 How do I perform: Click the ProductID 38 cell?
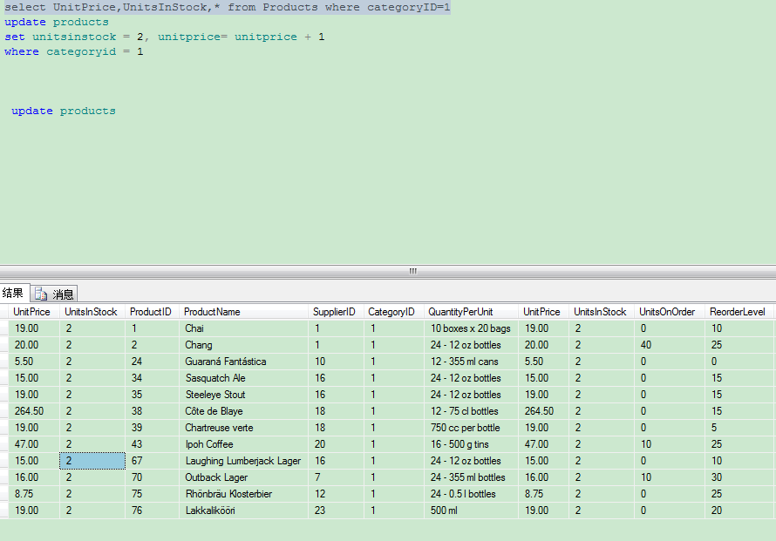click(152, 411)
